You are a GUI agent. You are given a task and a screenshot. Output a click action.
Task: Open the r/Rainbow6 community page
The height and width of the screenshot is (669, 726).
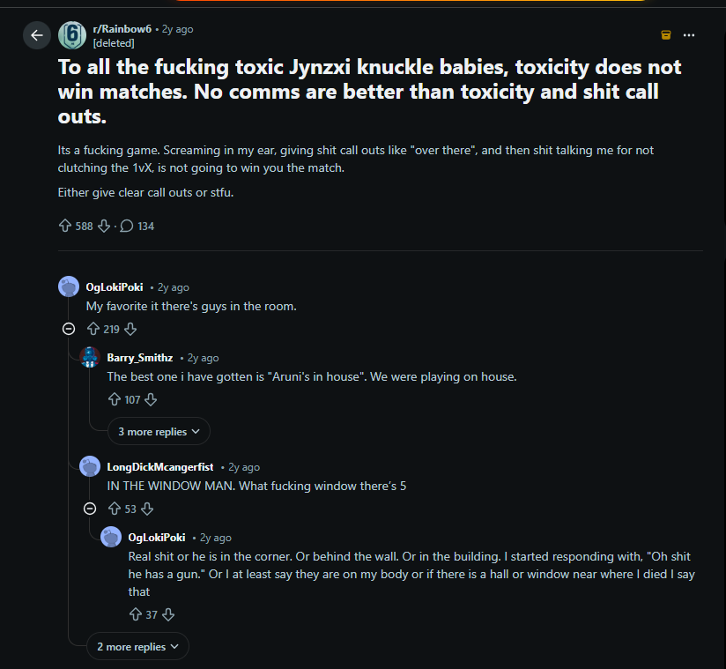[122, 28]
